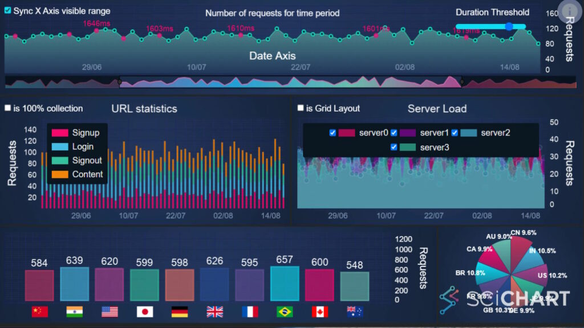Click the Indian flag icon

click(75, 311)
